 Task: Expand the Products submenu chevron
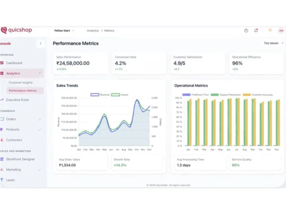[x=40, y=130]
